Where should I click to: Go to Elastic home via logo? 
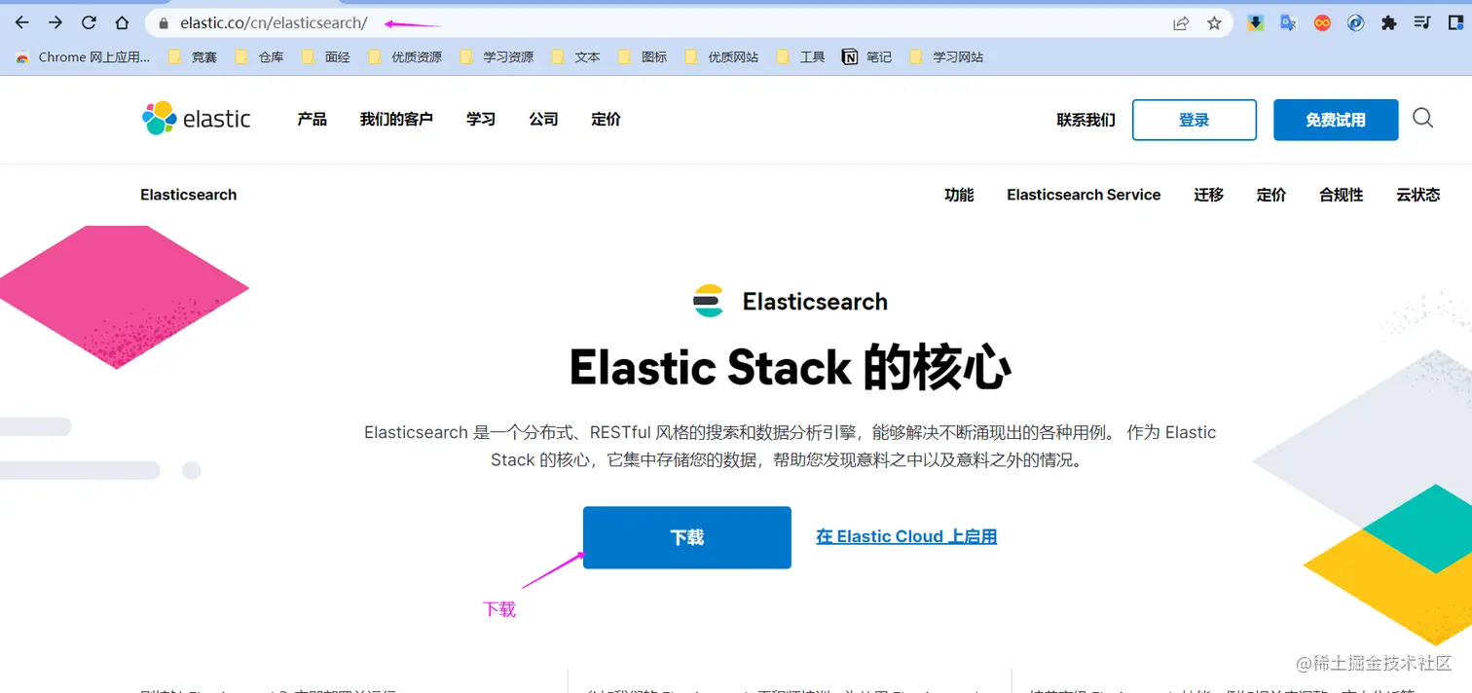point(196,119)
